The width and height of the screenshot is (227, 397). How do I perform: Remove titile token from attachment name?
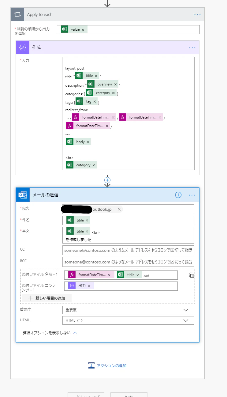[138, 275]
